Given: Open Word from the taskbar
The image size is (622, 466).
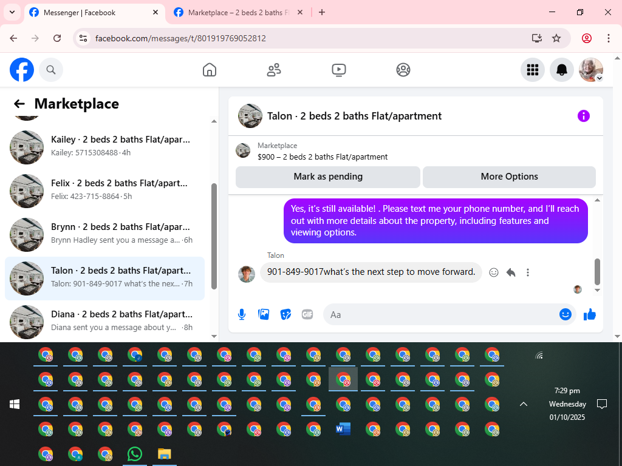Looking at the screenshot, I should pyautogui.click(x=343, y=429).
